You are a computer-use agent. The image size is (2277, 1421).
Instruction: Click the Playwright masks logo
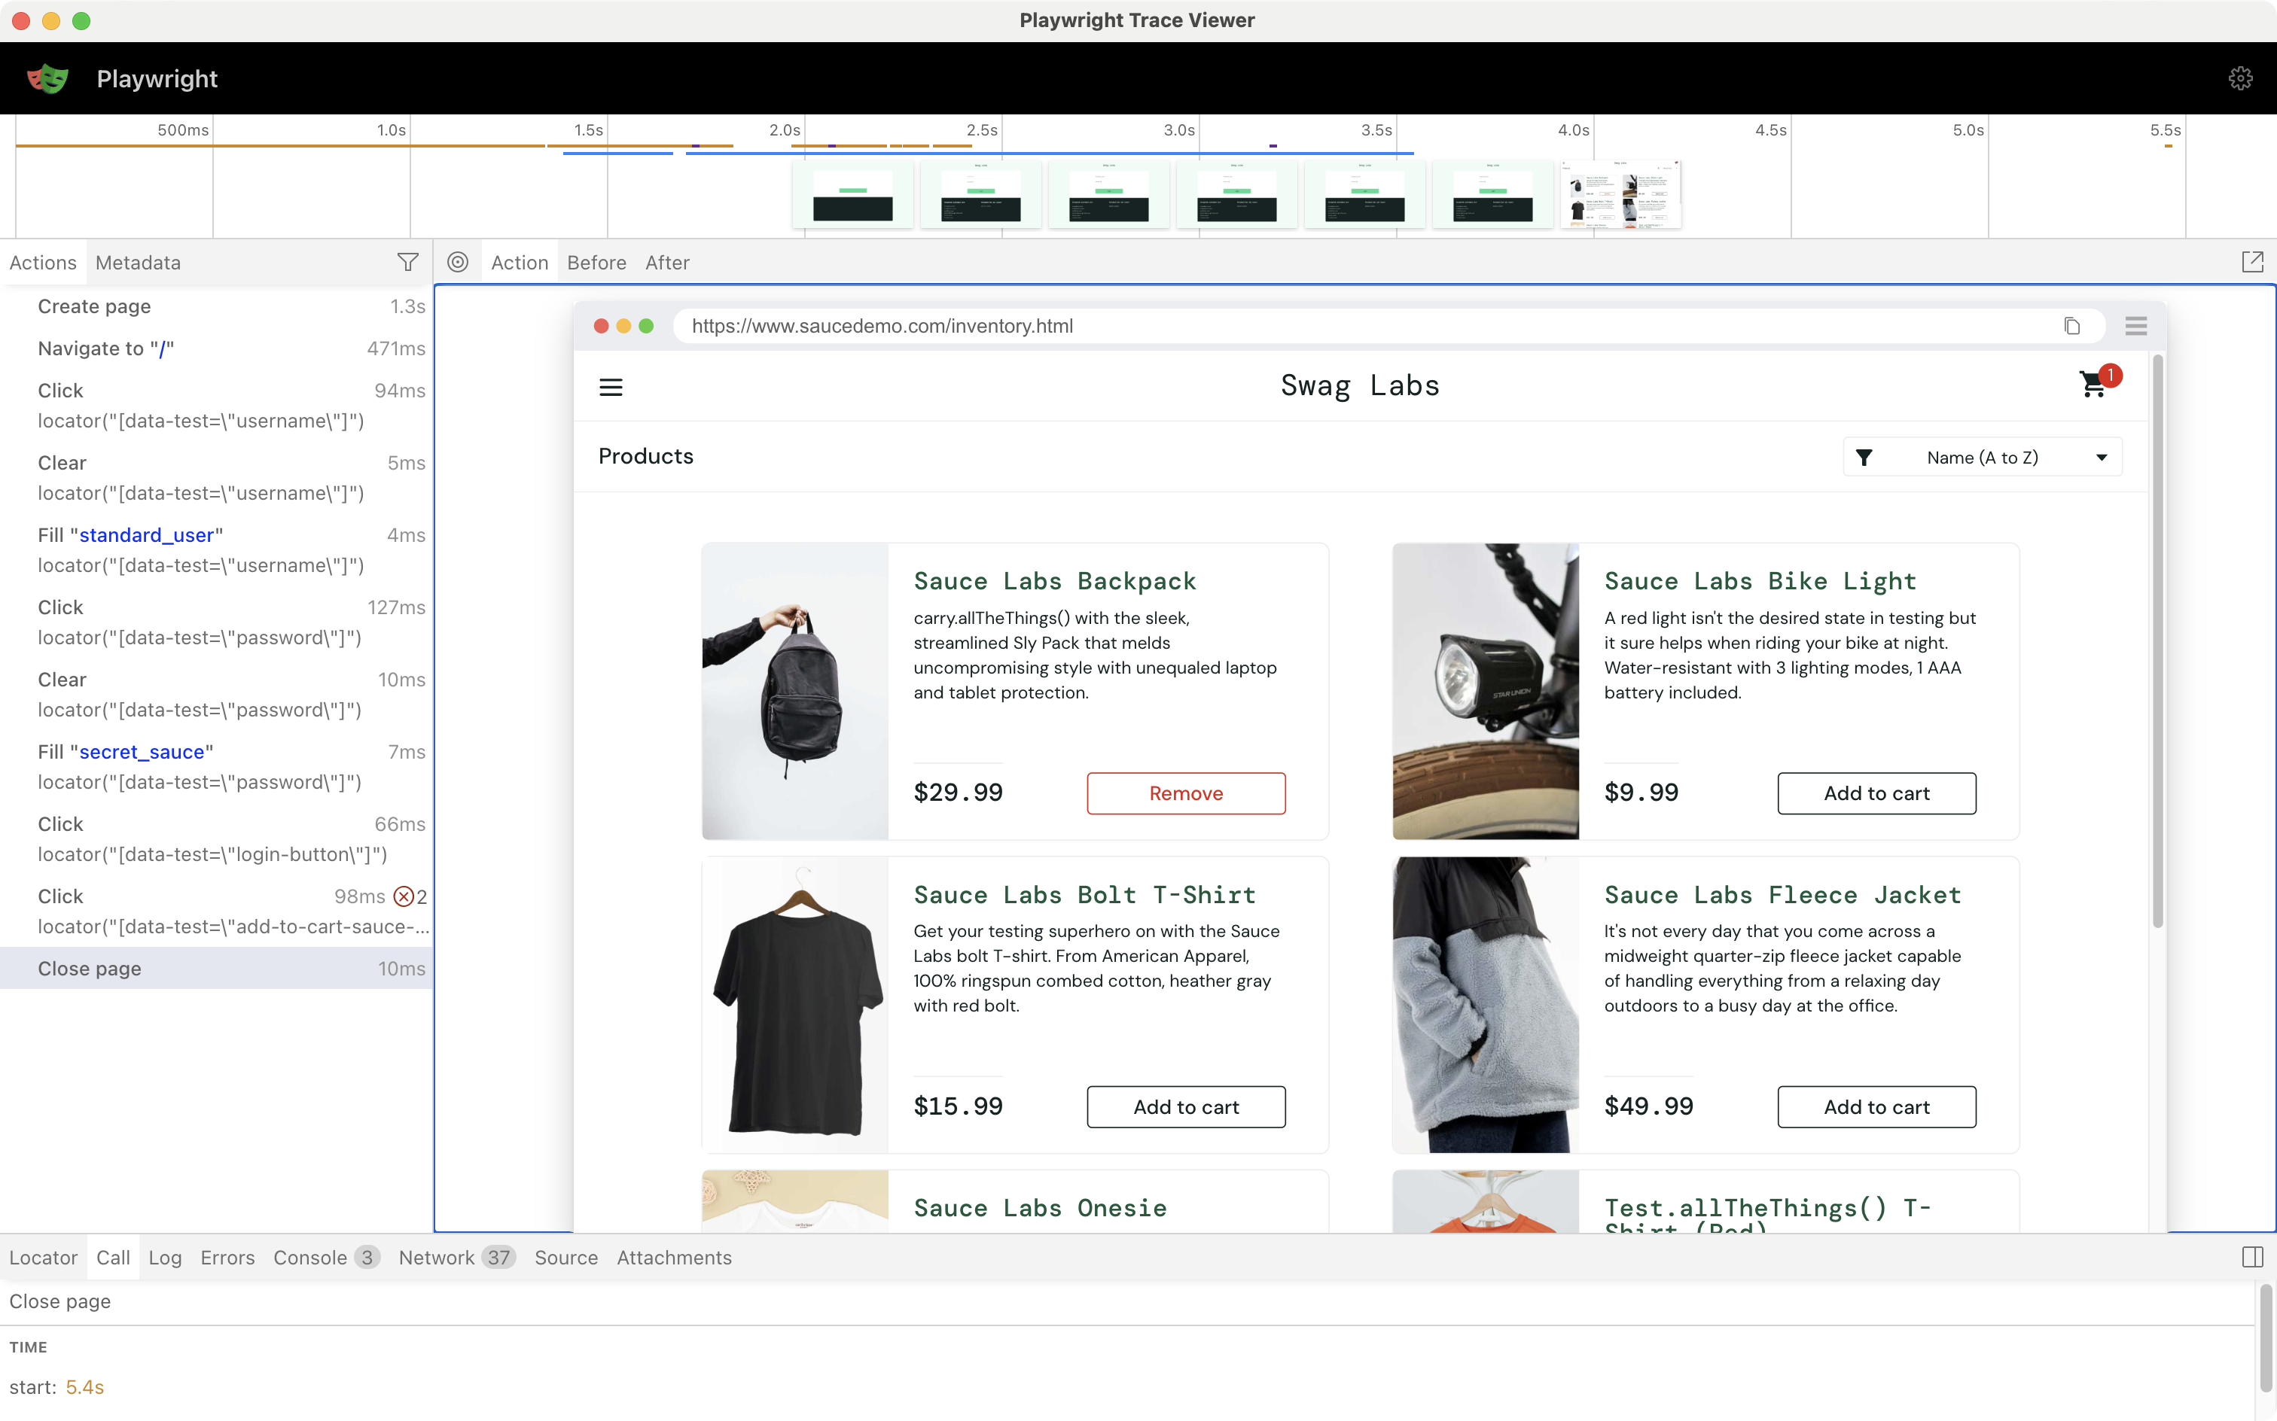tap(47, 78)
